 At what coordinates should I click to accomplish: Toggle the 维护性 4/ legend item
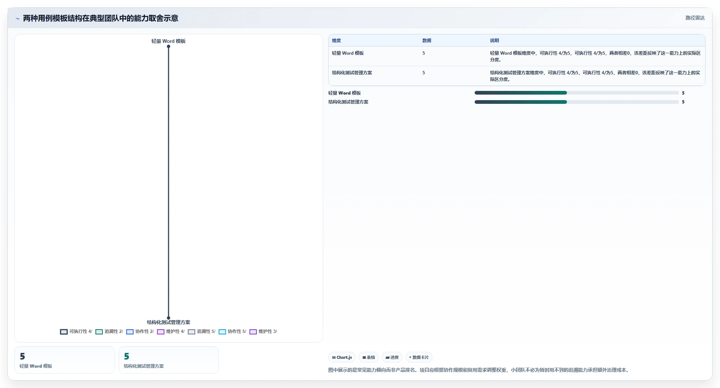click(171, 331)
